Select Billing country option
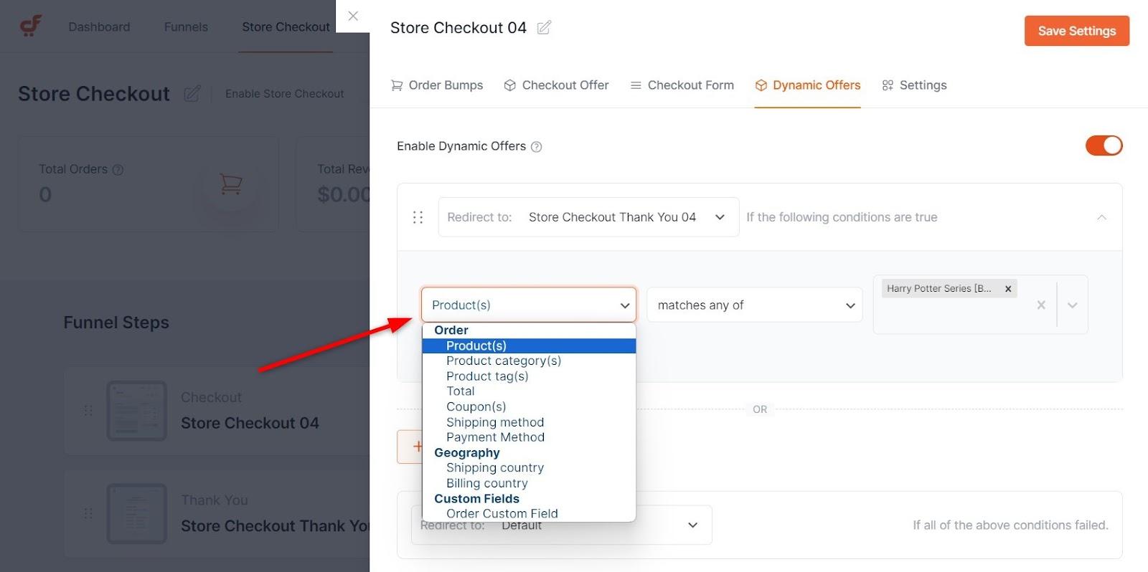The width and height of the screenshot is (1148, 572). coord(529,484)
